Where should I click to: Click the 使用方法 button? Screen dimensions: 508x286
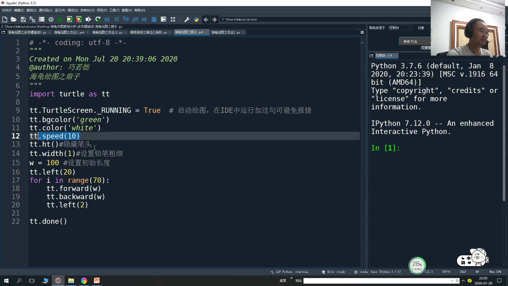tap(410, 42)
